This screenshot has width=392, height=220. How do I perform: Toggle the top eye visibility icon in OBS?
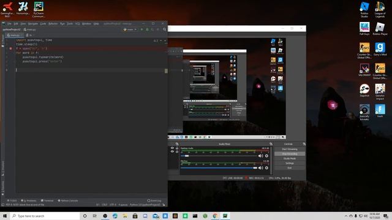[172, 148]
